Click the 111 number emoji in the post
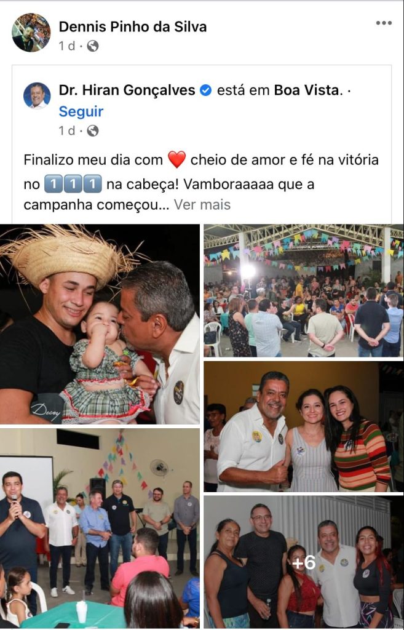404x630 pixels. (73, 184)
